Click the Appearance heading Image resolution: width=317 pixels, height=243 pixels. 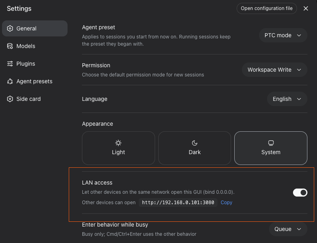tap(98, 124)
